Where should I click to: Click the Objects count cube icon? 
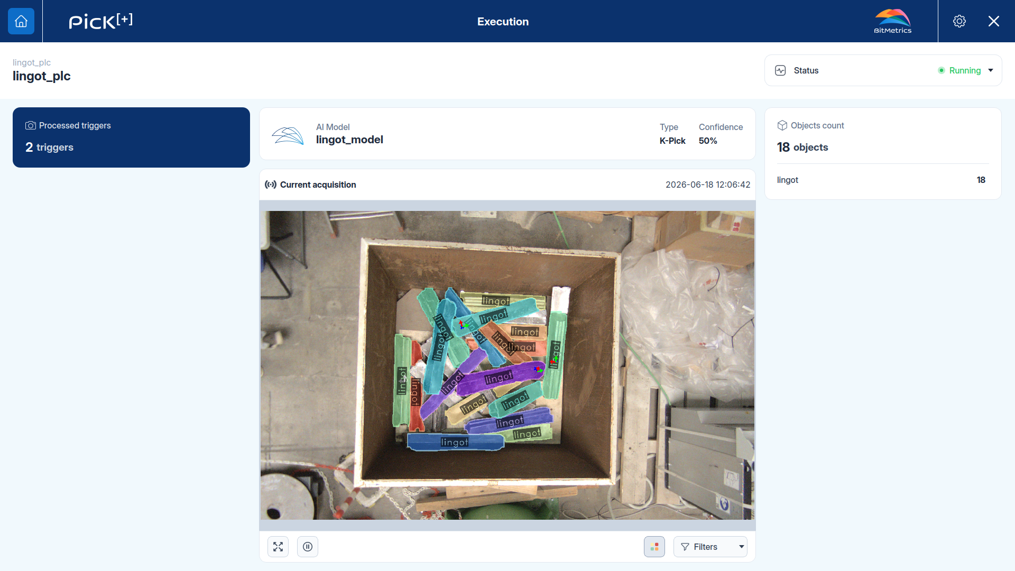782,125
